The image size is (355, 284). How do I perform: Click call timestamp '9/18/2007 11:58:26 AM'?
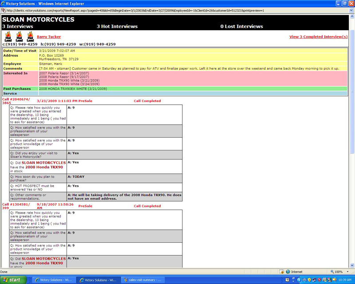click(x=55, y=206)
